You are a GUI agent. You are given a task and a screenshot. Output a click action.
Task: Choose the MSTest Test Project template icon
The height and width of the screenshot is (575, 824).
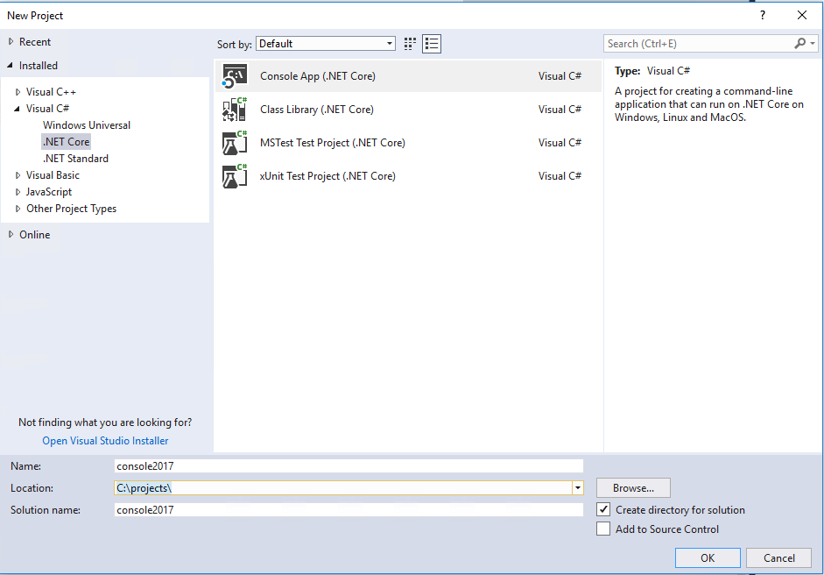coord(233,142)
